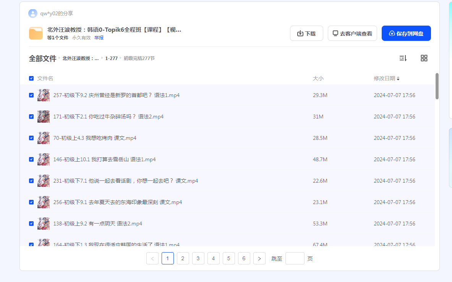Click video thumbnail for 70-初级上4.3
The image size is (452, 282).
(44, 138)
